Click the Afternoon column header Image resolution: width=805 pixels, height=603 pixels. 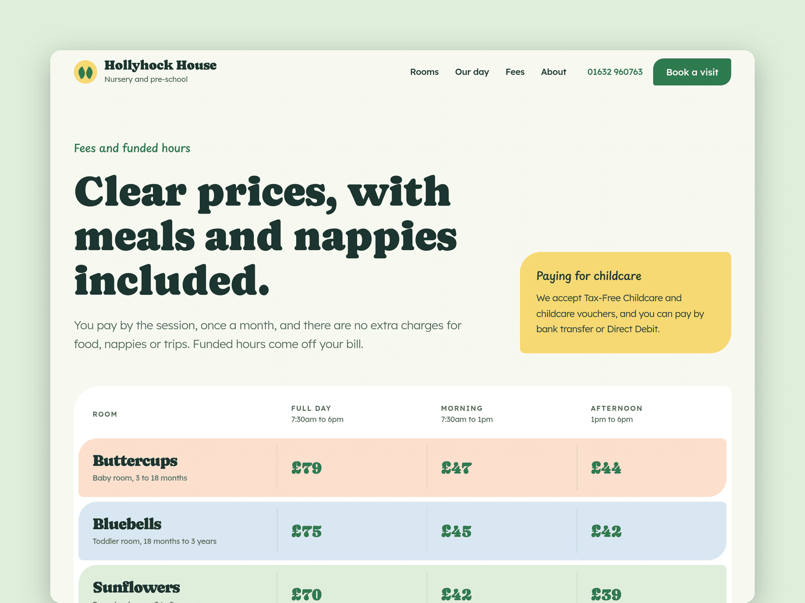coord(616,414)
